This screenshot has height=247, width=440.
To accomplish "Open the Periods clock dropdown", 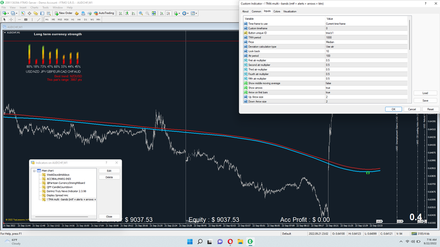I will (185, 13).
